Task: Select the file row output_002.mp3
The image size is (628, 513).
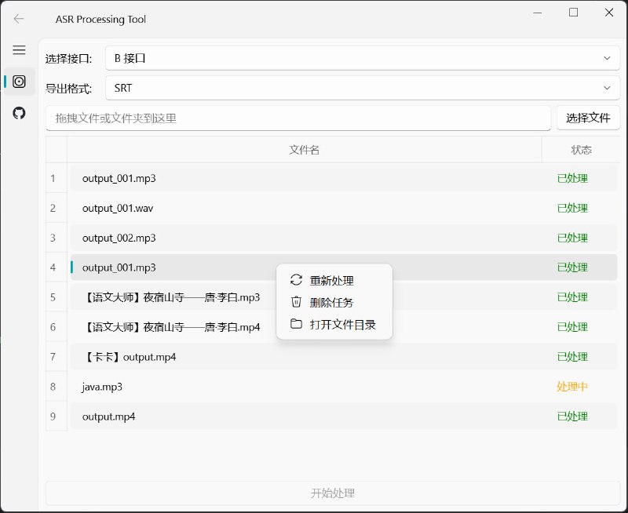Action: pos(235,238)
